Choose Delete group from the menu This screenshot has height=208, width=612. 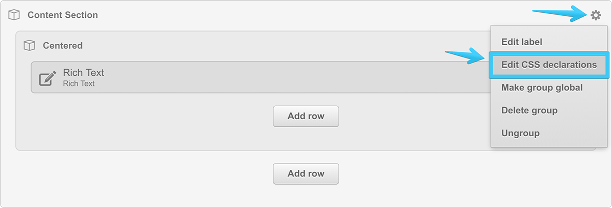(x=529, y=110)
